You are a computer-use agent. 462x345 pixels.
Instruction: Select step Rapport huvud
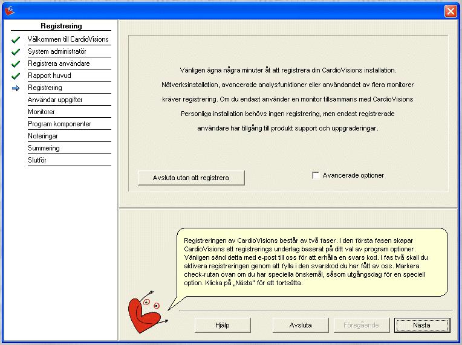[x=50, y=76]
